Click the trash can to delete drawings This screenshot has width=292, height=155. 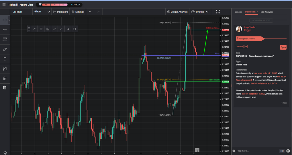click(5, 88)
